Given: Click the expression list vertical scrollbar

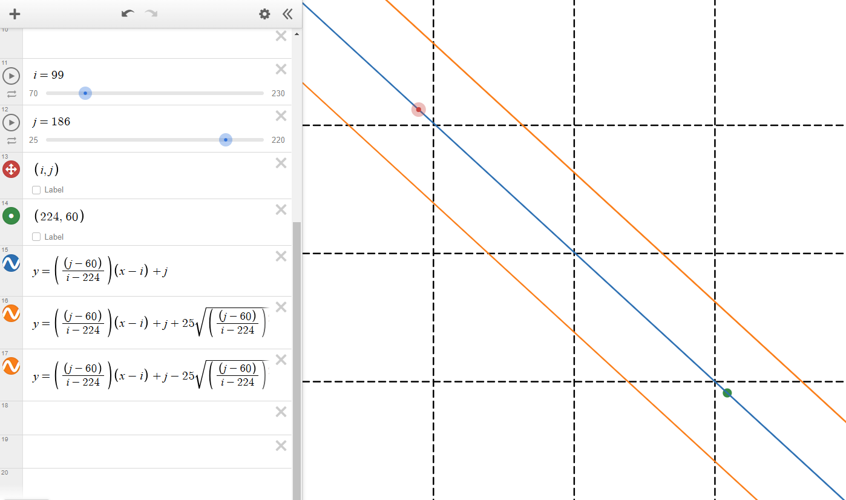Looking at the screenshot, I should coord(297,361).
